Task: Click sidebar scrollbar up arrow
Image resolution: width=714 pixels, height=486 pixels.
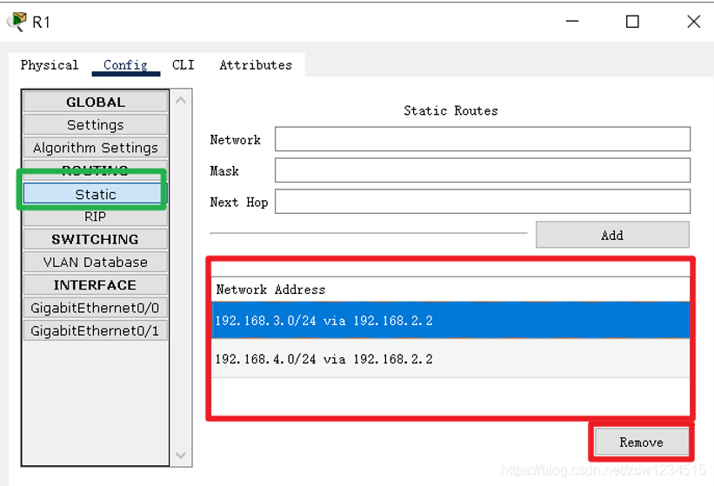Action: [x=181, y=100]
